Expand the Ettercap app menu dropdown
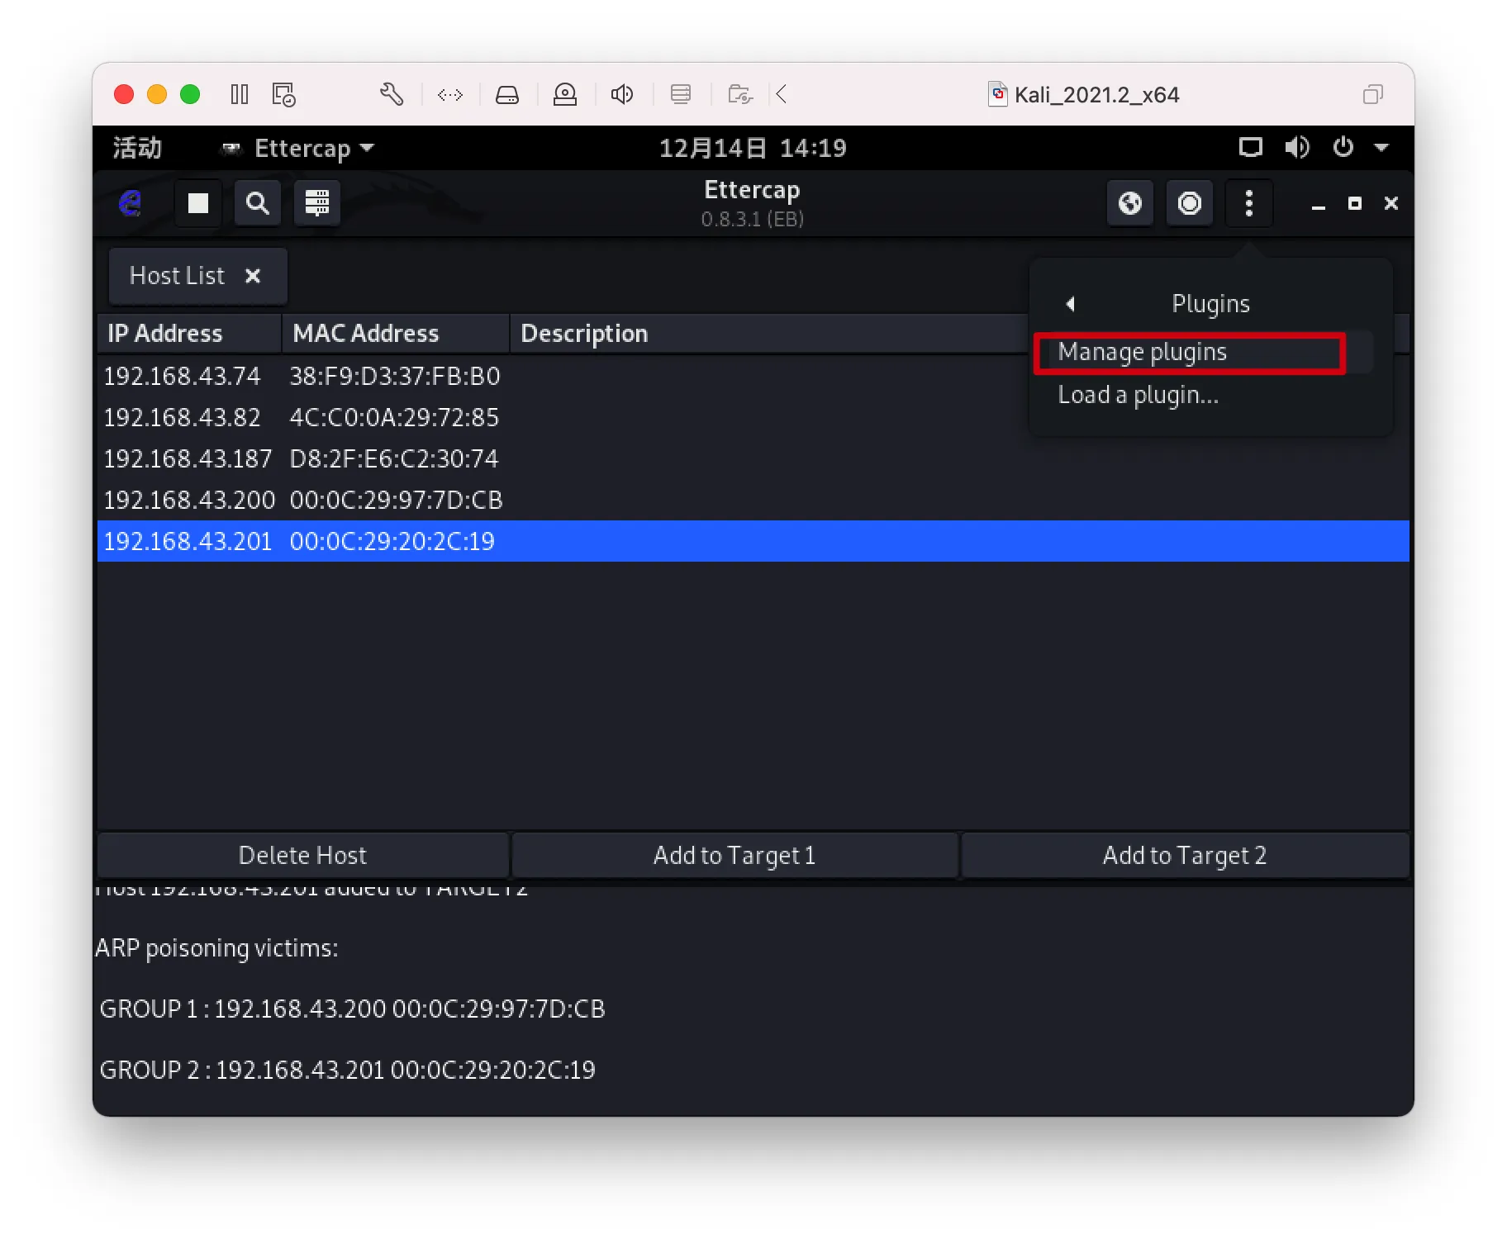This screenshot has height=1239, width=1507. pyautogui.click(x=367, y=148)
